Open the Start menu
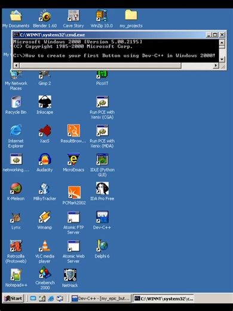The image size is (233, 311). pos(13,298)
